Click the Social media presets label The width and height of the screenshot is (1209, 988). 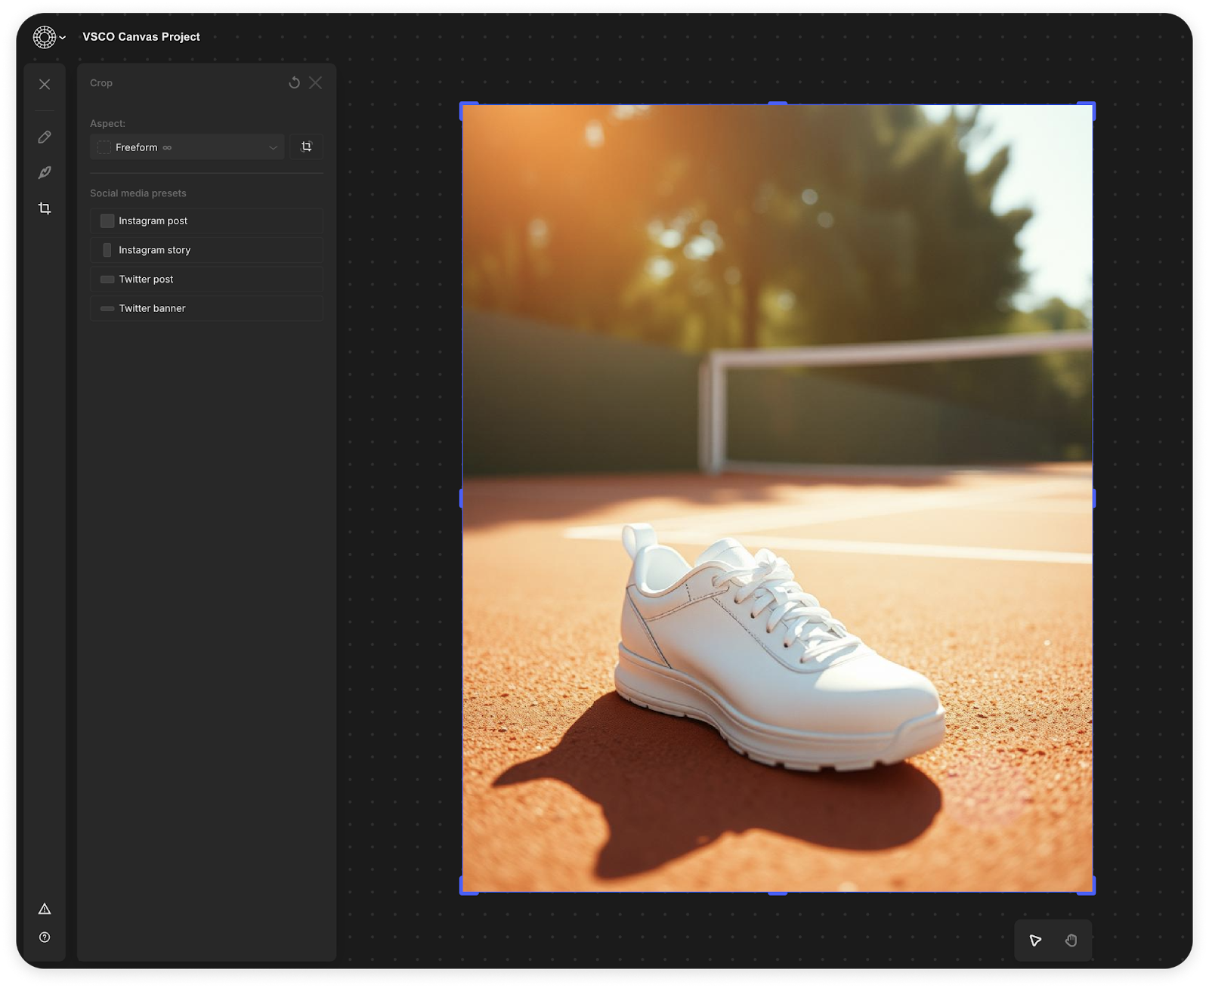[x=138, y=193]
